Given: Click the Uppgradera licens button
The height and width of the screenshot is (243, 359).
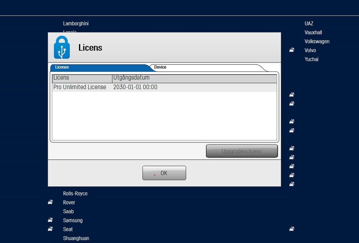Looking at the screenshot, I should tap(241, 151).
